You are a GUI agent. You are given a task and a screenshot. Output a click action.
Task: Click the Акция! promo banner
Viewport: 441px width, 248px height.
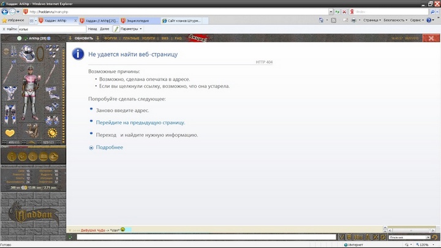[198, 38]
